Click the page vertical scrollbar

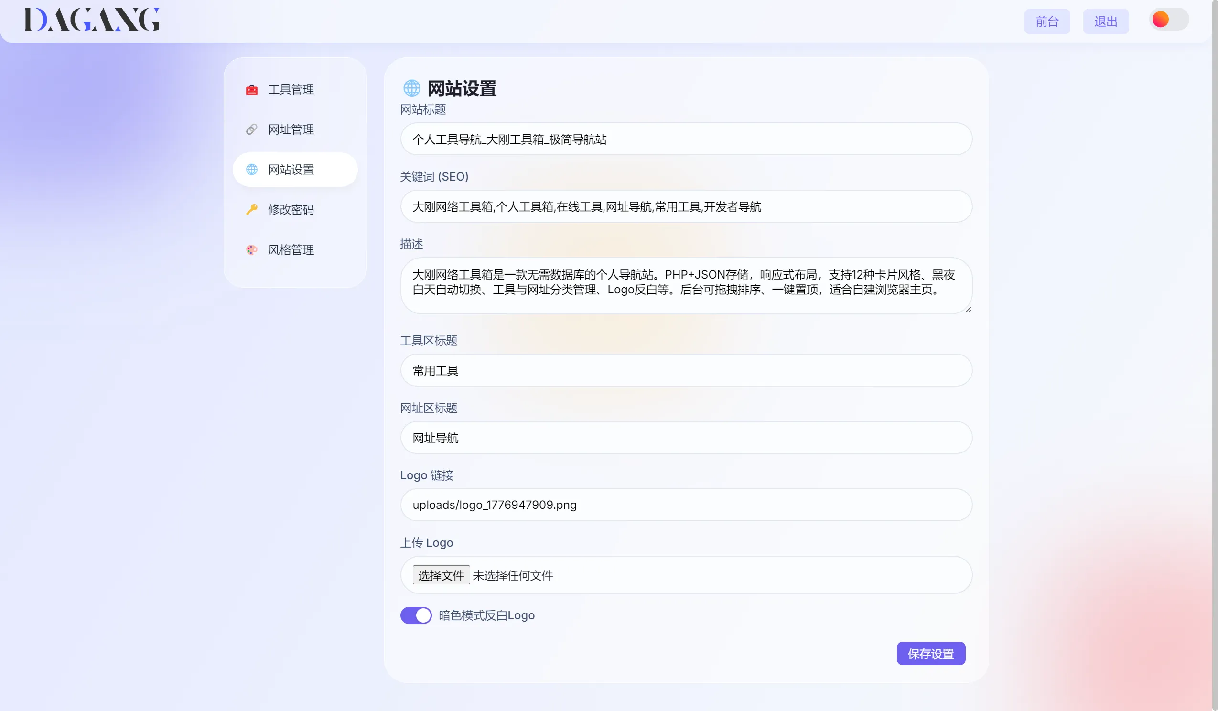tap(1215, 355)
